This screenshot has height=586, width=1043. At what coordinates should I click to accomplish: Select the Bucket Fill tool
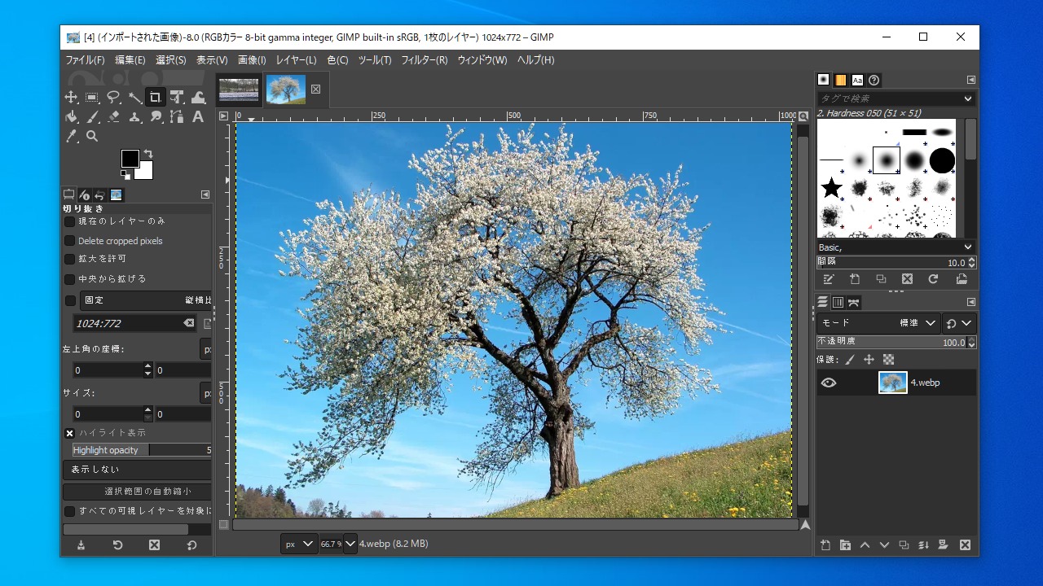coord(72,117)
